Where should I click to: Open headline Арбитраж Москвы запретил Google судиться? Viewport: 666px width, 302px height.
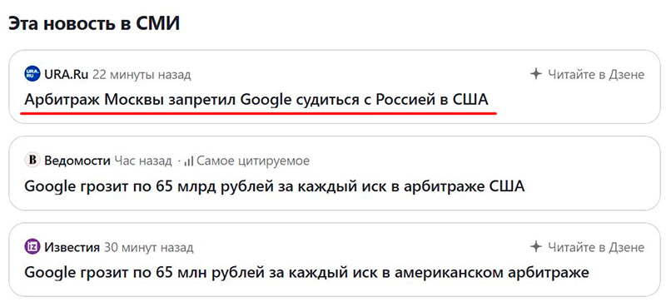pyautogui.click(x=256, y=100)
